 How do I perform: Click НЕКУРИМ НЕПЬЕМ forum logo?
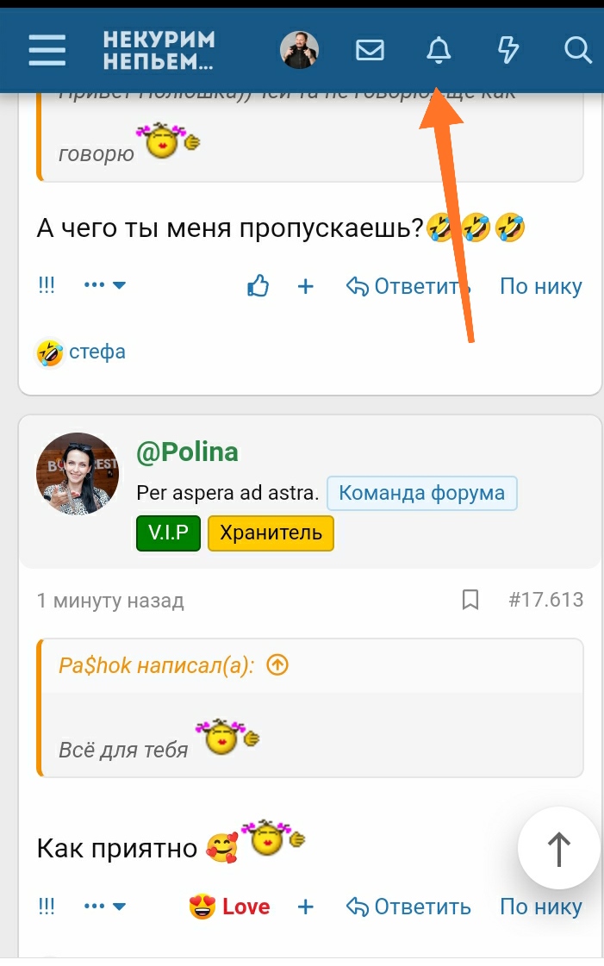point(159,51)
